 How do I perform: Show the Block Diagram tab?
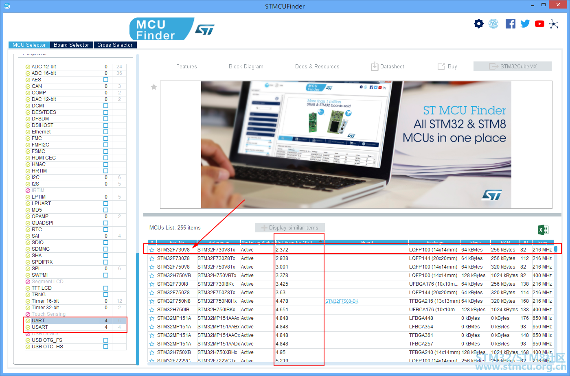click(246, 67)
